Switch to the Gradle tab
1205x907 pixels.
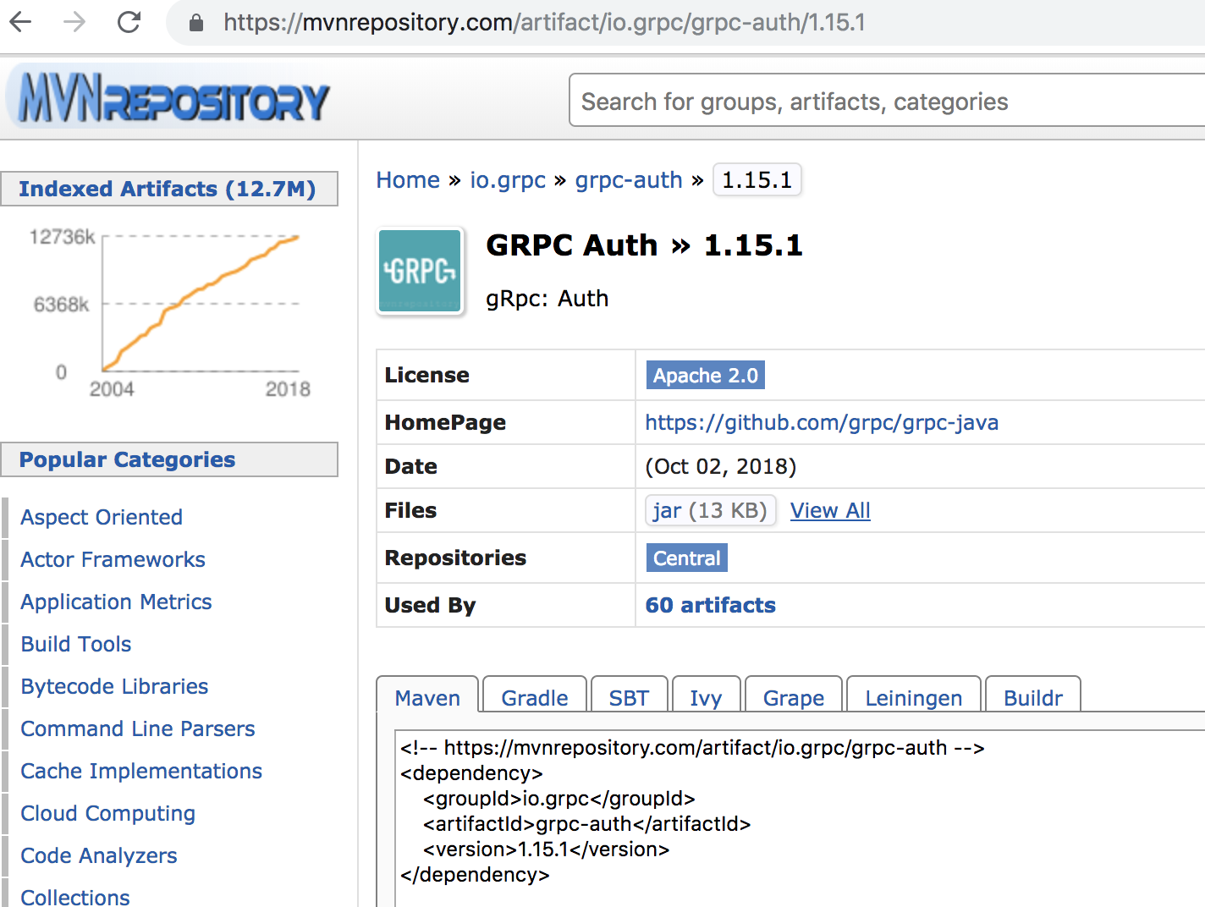534,697
